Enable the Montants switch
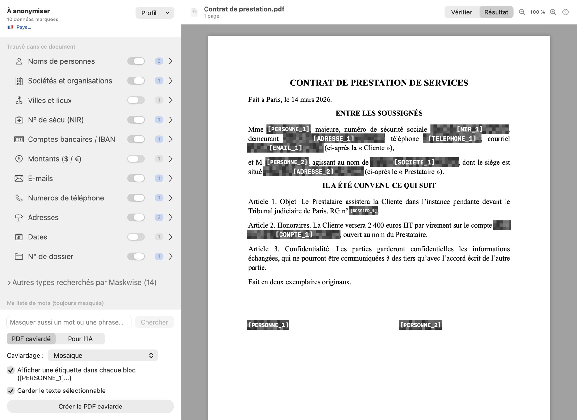The height and width of the screenshot is (420, 577). (x=136, y=159)
